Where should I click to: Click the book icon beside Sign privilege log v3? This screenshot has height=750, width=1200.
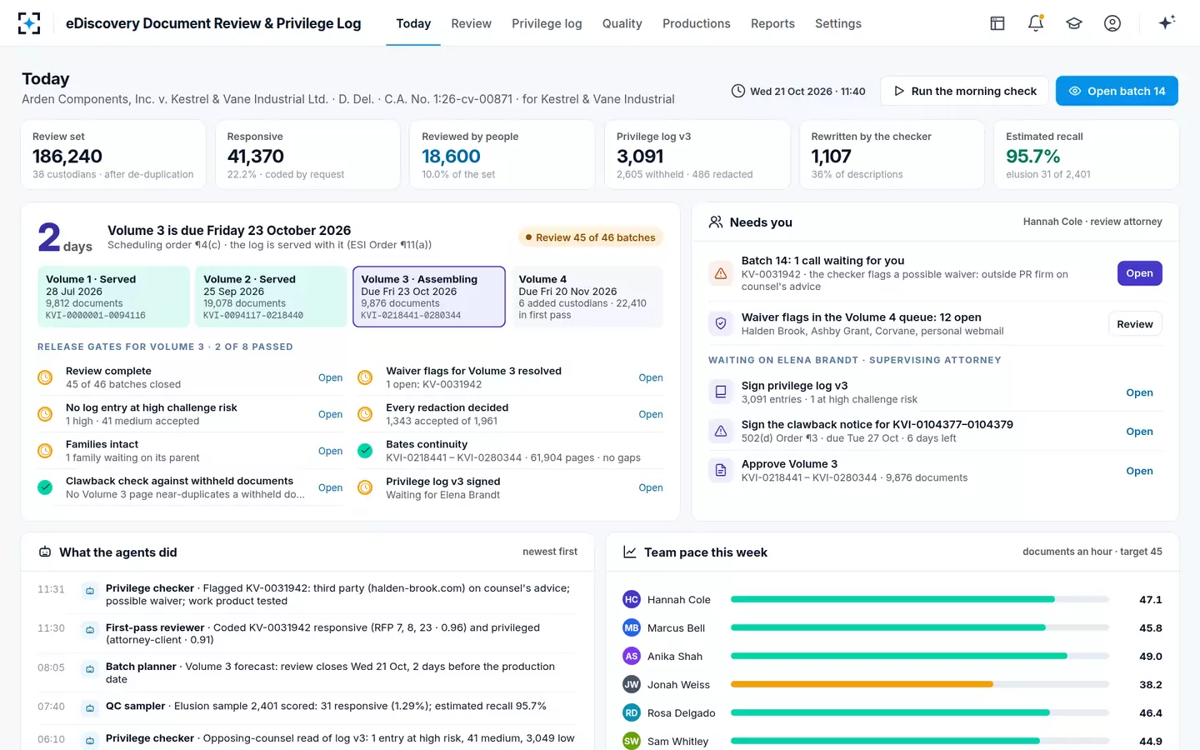coord(721,392)
